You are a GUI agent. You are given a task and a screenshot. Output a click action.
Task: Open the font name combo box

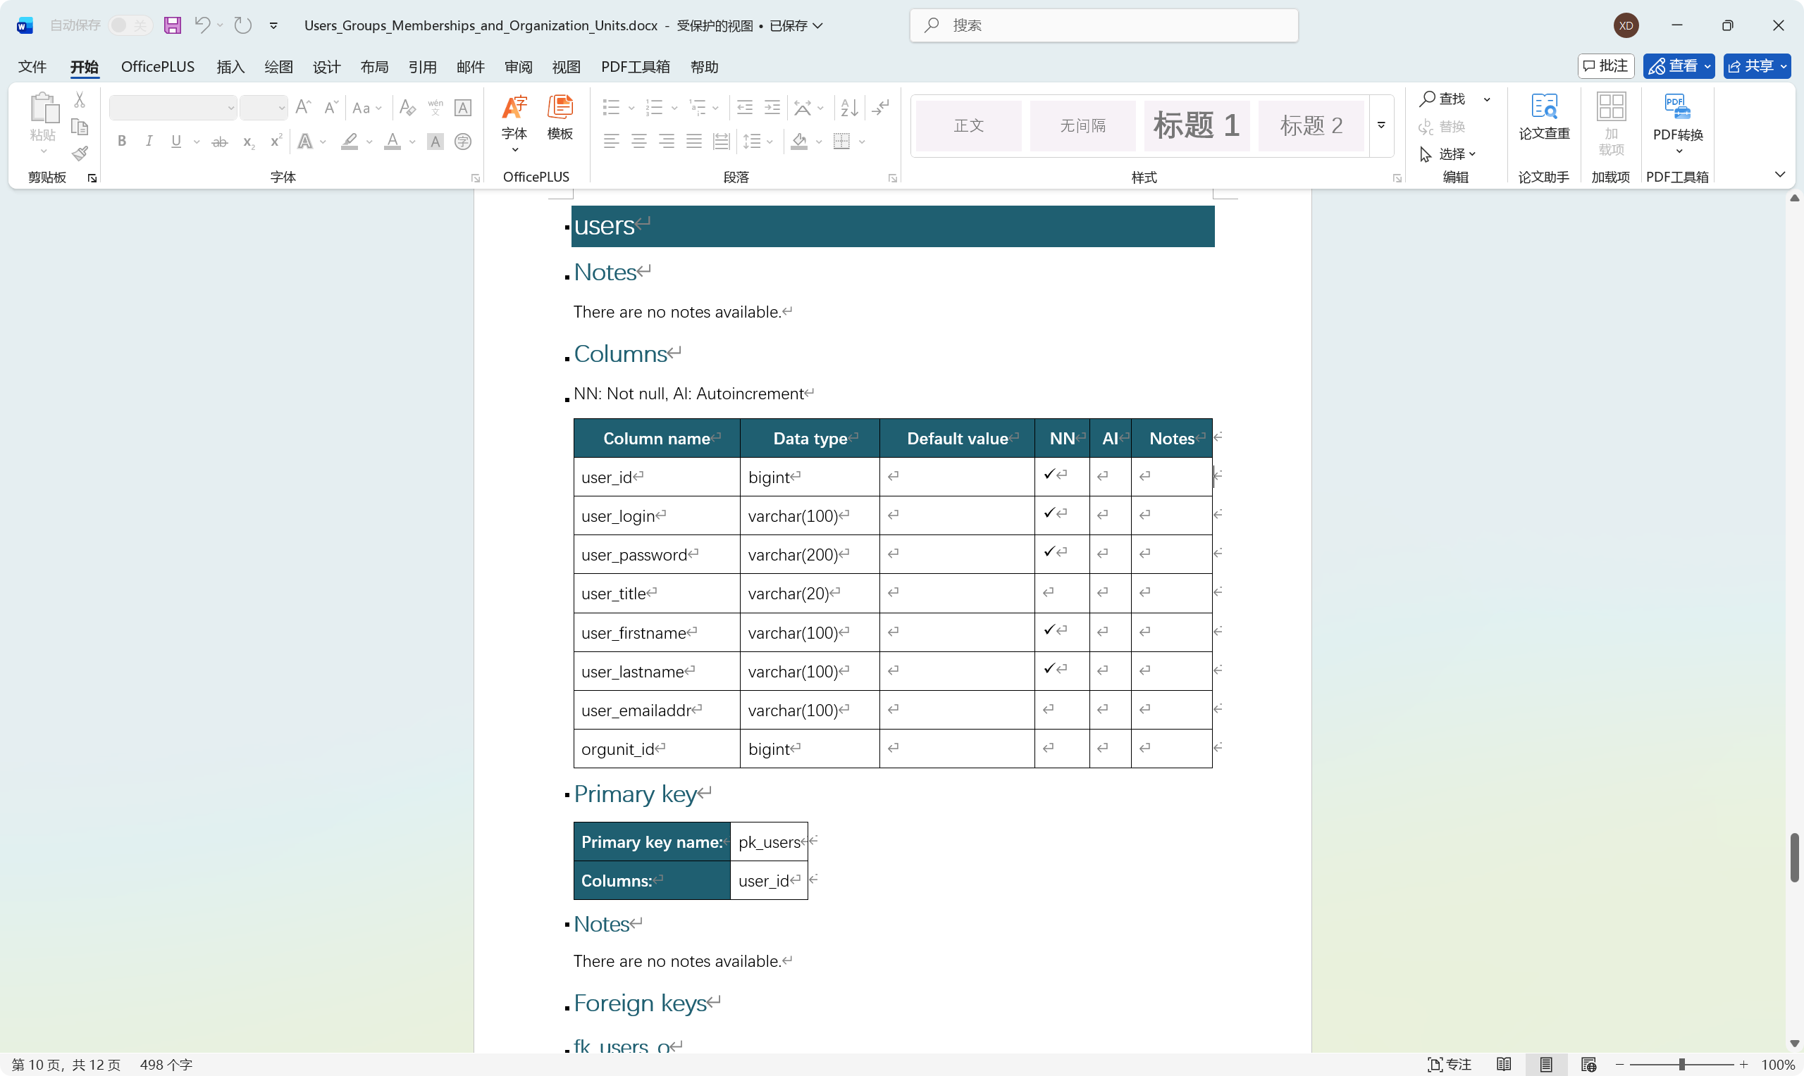pos(173,108)
